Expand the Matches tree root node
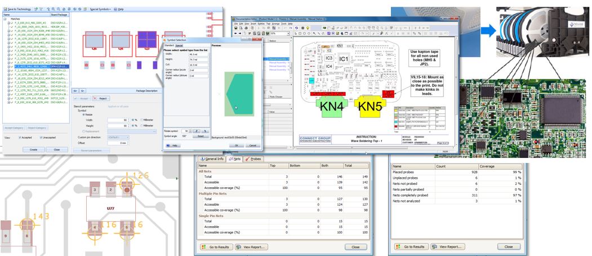The height and width of the screenshot is (256, 592). tap(5, 19)
